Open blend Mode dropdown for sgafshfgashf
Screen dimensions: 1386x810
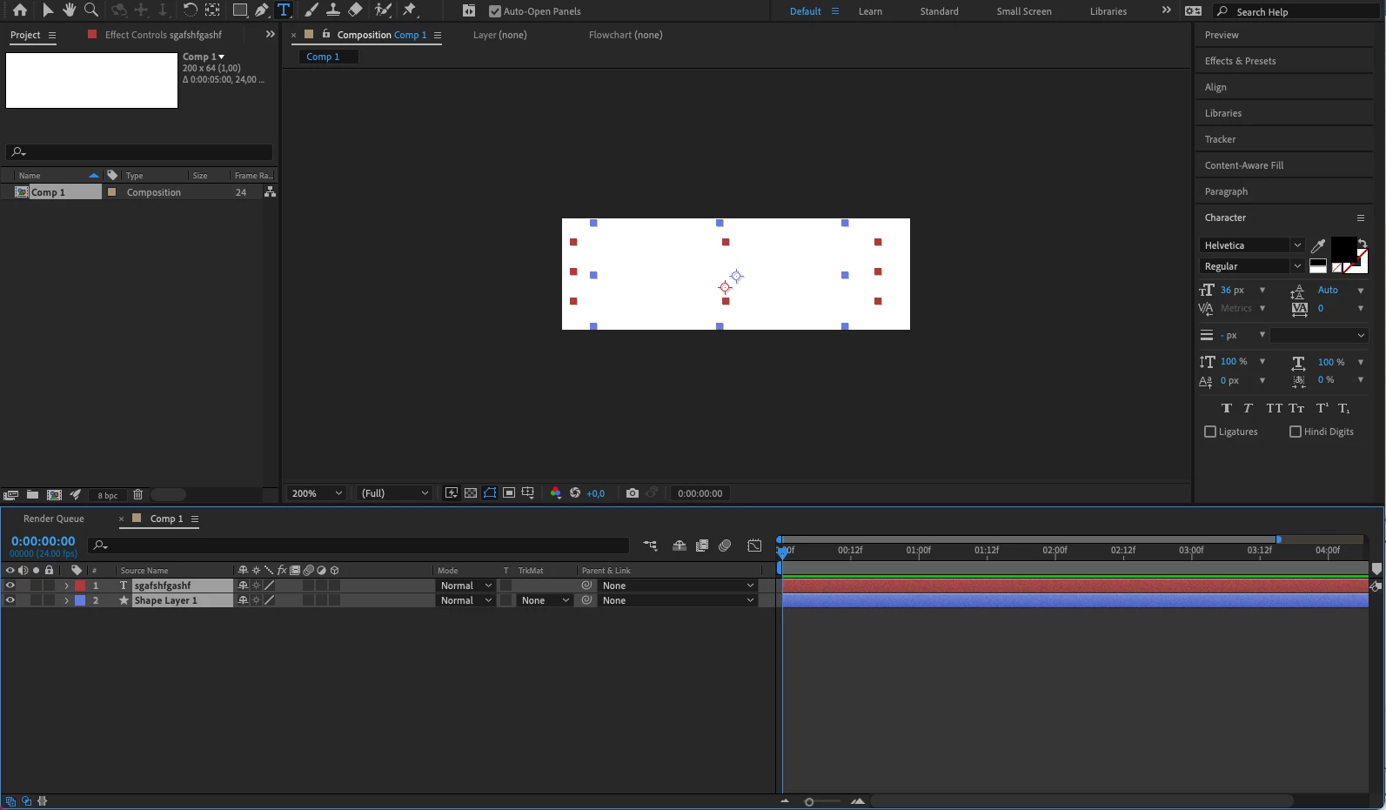tap(465, 586)
